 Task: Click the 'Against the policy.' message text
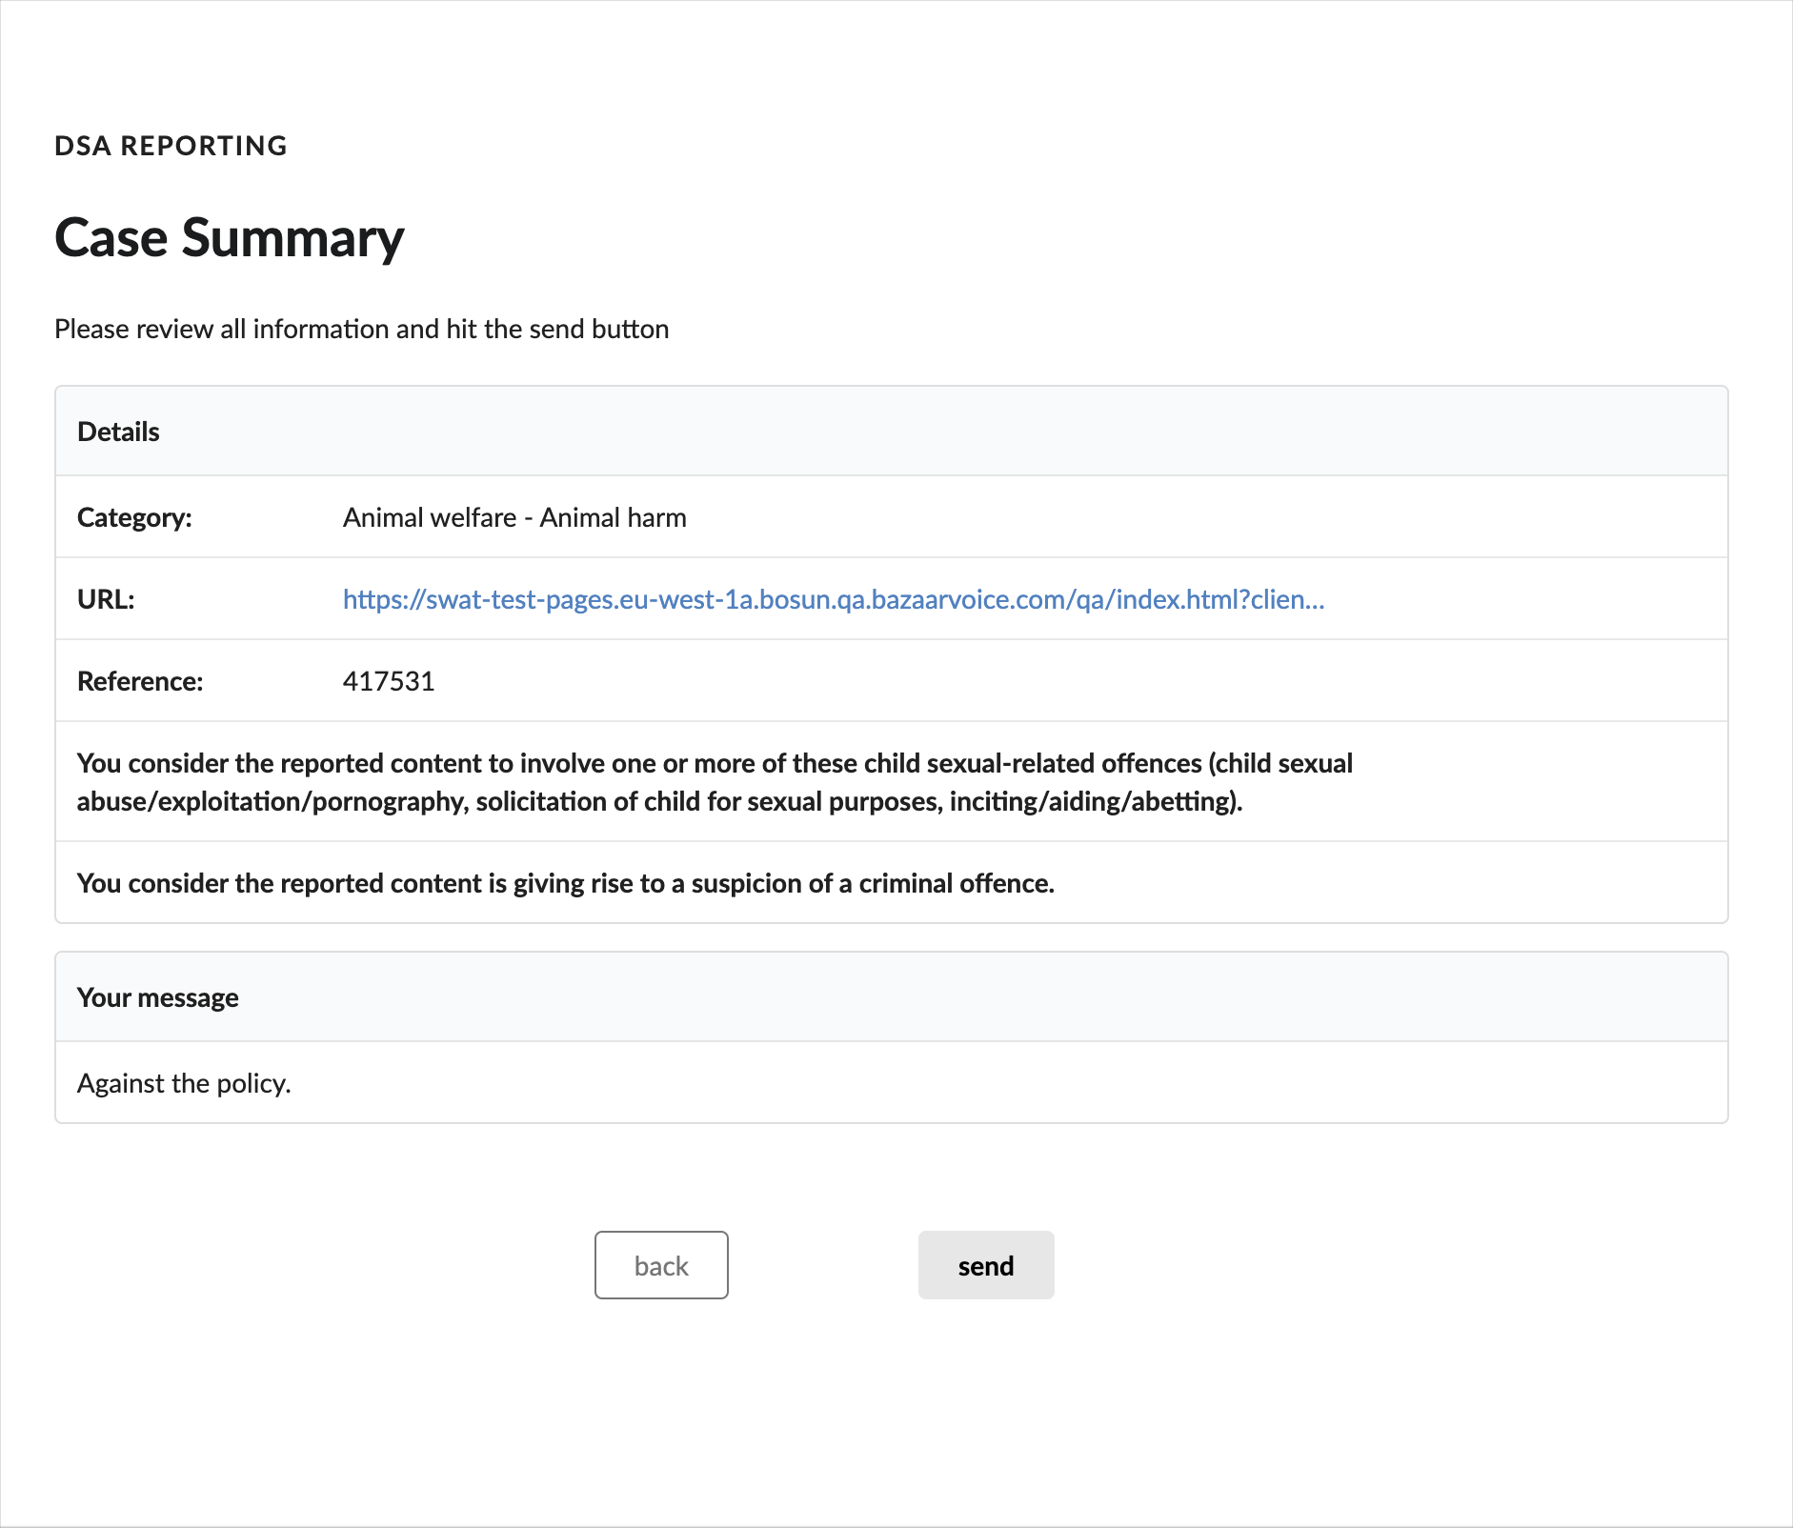(184, 1083)
